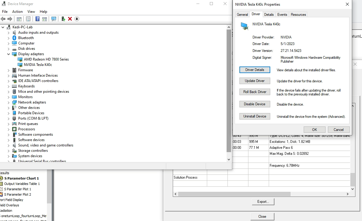Expand the Software components category
Image resolution: width=362 pixels, height=221 pixels.
point(9,135)
